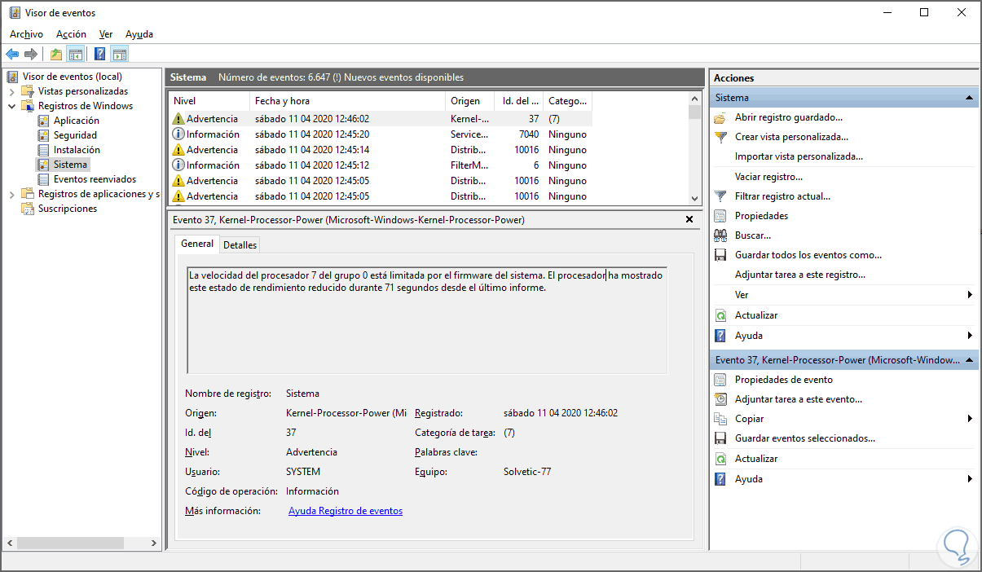Viewport: 982px width, 572px height.
Task: Click Vaciar registro action
Action: tap(768, 177)
